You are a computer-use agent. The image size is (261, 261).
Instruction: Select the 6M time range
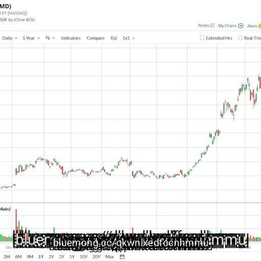18,256
